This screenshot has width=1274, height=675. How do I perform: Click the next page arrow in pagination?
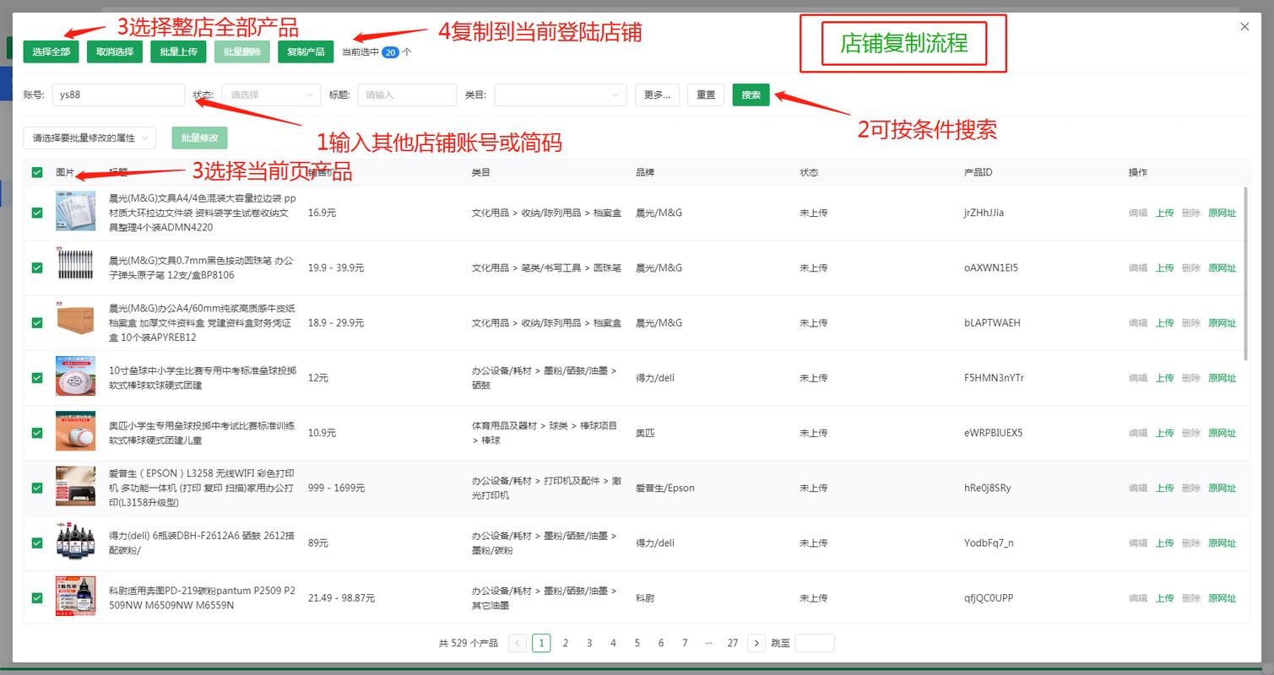(756, 642)
